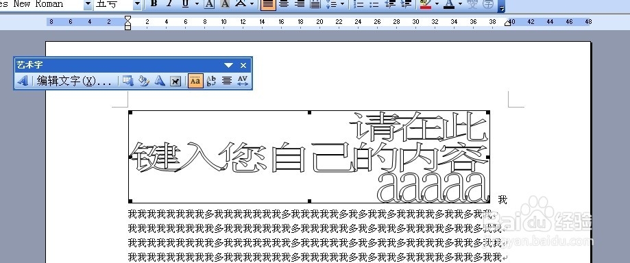This screenshot has width=630, height=263.
Task: Center align the paragraph
Action: tap(284, 4)
